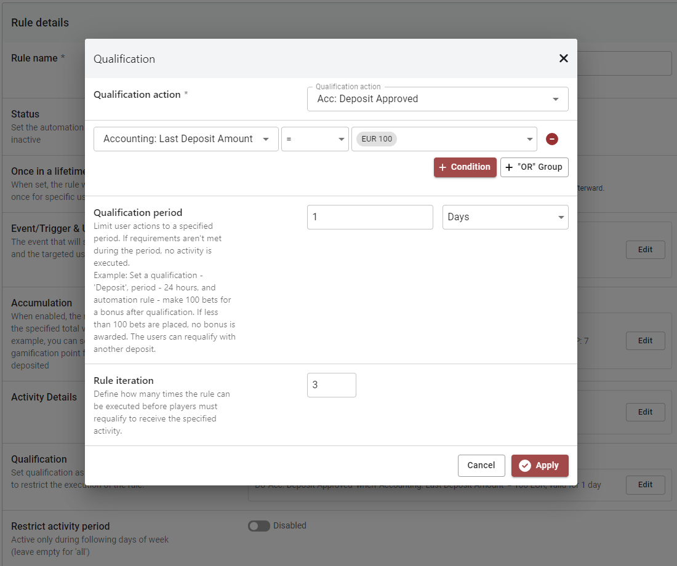
Task: Select the EUR 100 chip
Action: [377, 139]
